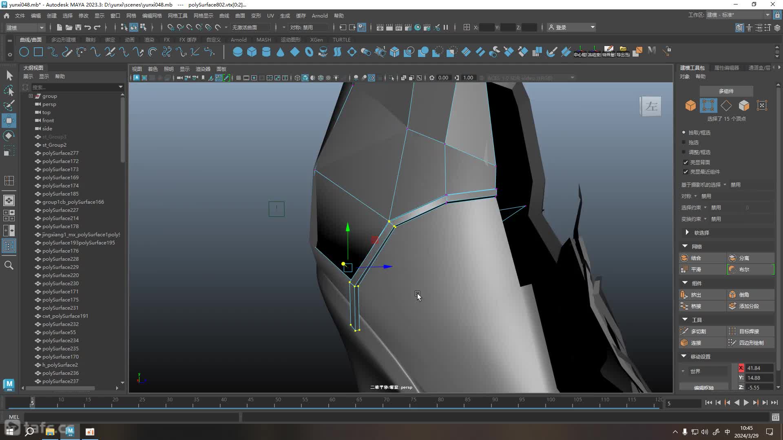Create a NURBS cone from shelf
The image size is (783, 440).
pos(280,52)
